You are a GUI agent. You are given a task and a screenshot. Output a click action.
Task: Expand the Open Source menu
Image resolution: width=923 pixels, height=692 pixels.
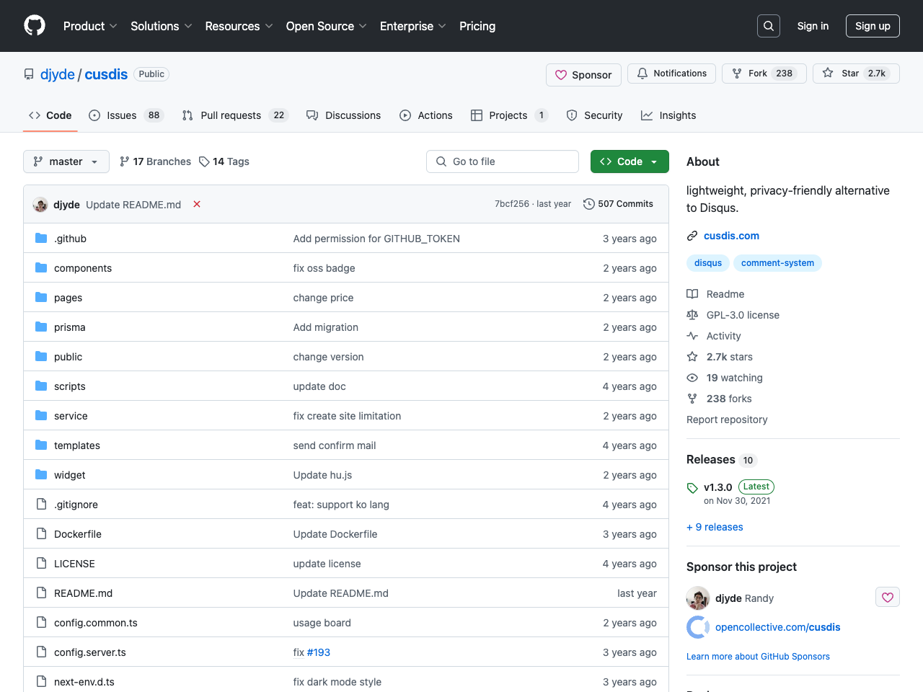pos(326,26)
